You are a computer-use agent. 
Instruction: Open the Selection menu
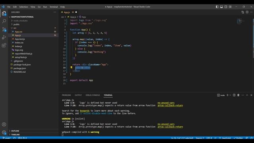(24, 7)
